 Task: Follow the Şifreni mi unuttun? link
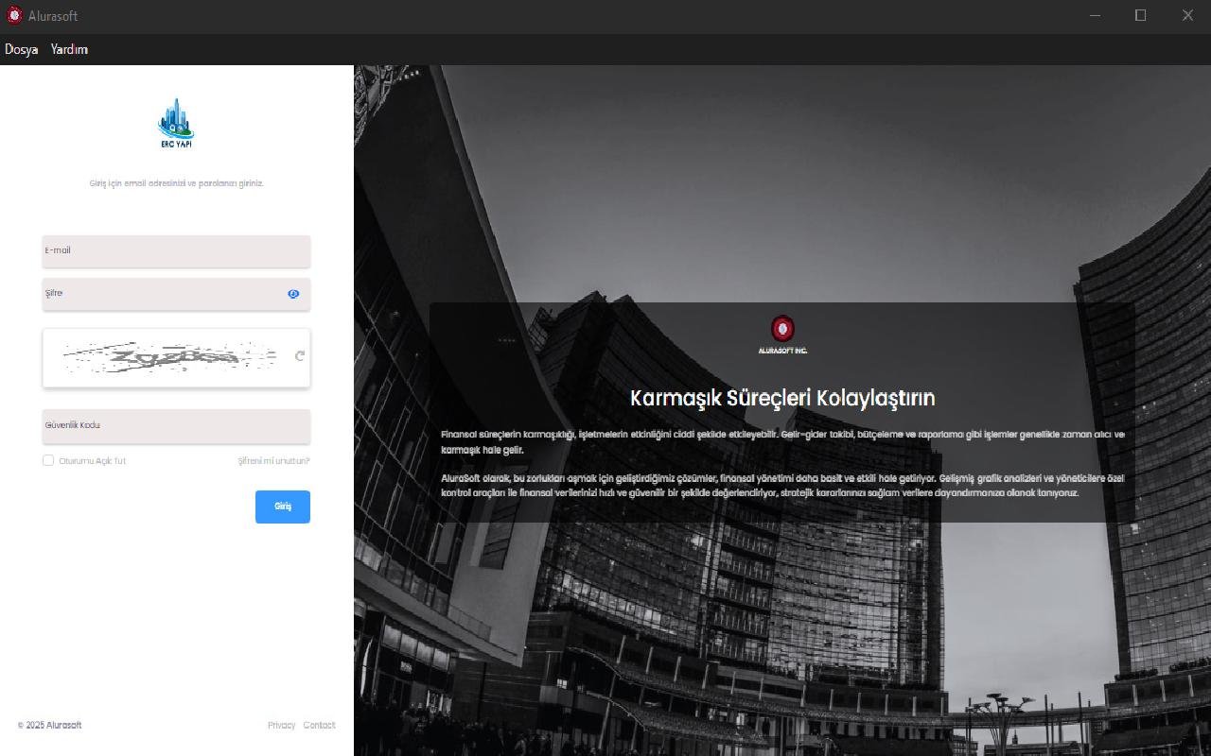pyautogui.click(x=273, y=461)
